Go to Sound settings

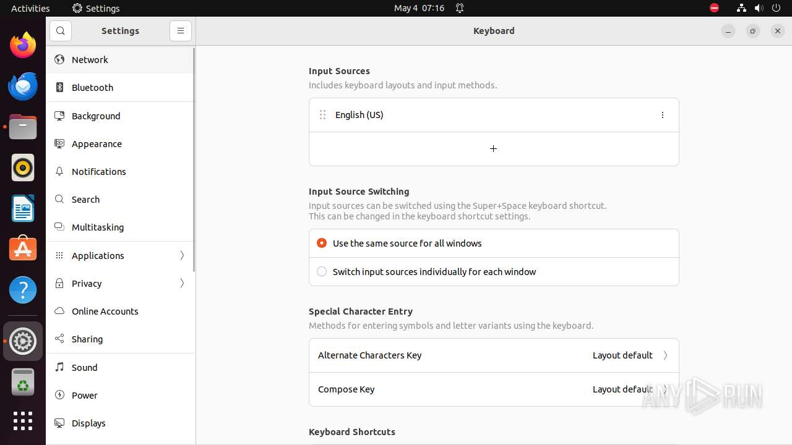pyautogui.click(x=120, y=367)
